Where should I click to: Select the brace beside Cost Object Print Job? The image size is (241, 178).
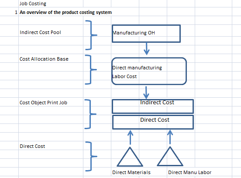click(90, 114)
